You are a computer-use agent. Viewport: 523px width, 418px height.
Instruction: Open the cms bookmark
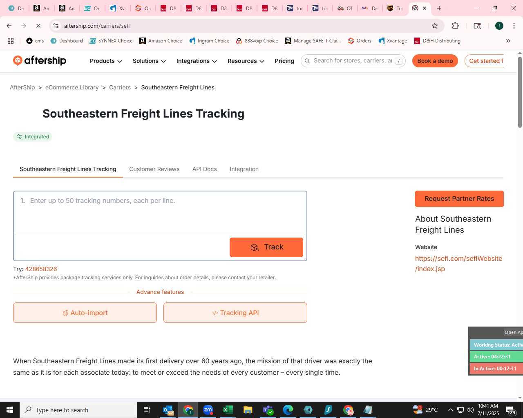(35, 41)
